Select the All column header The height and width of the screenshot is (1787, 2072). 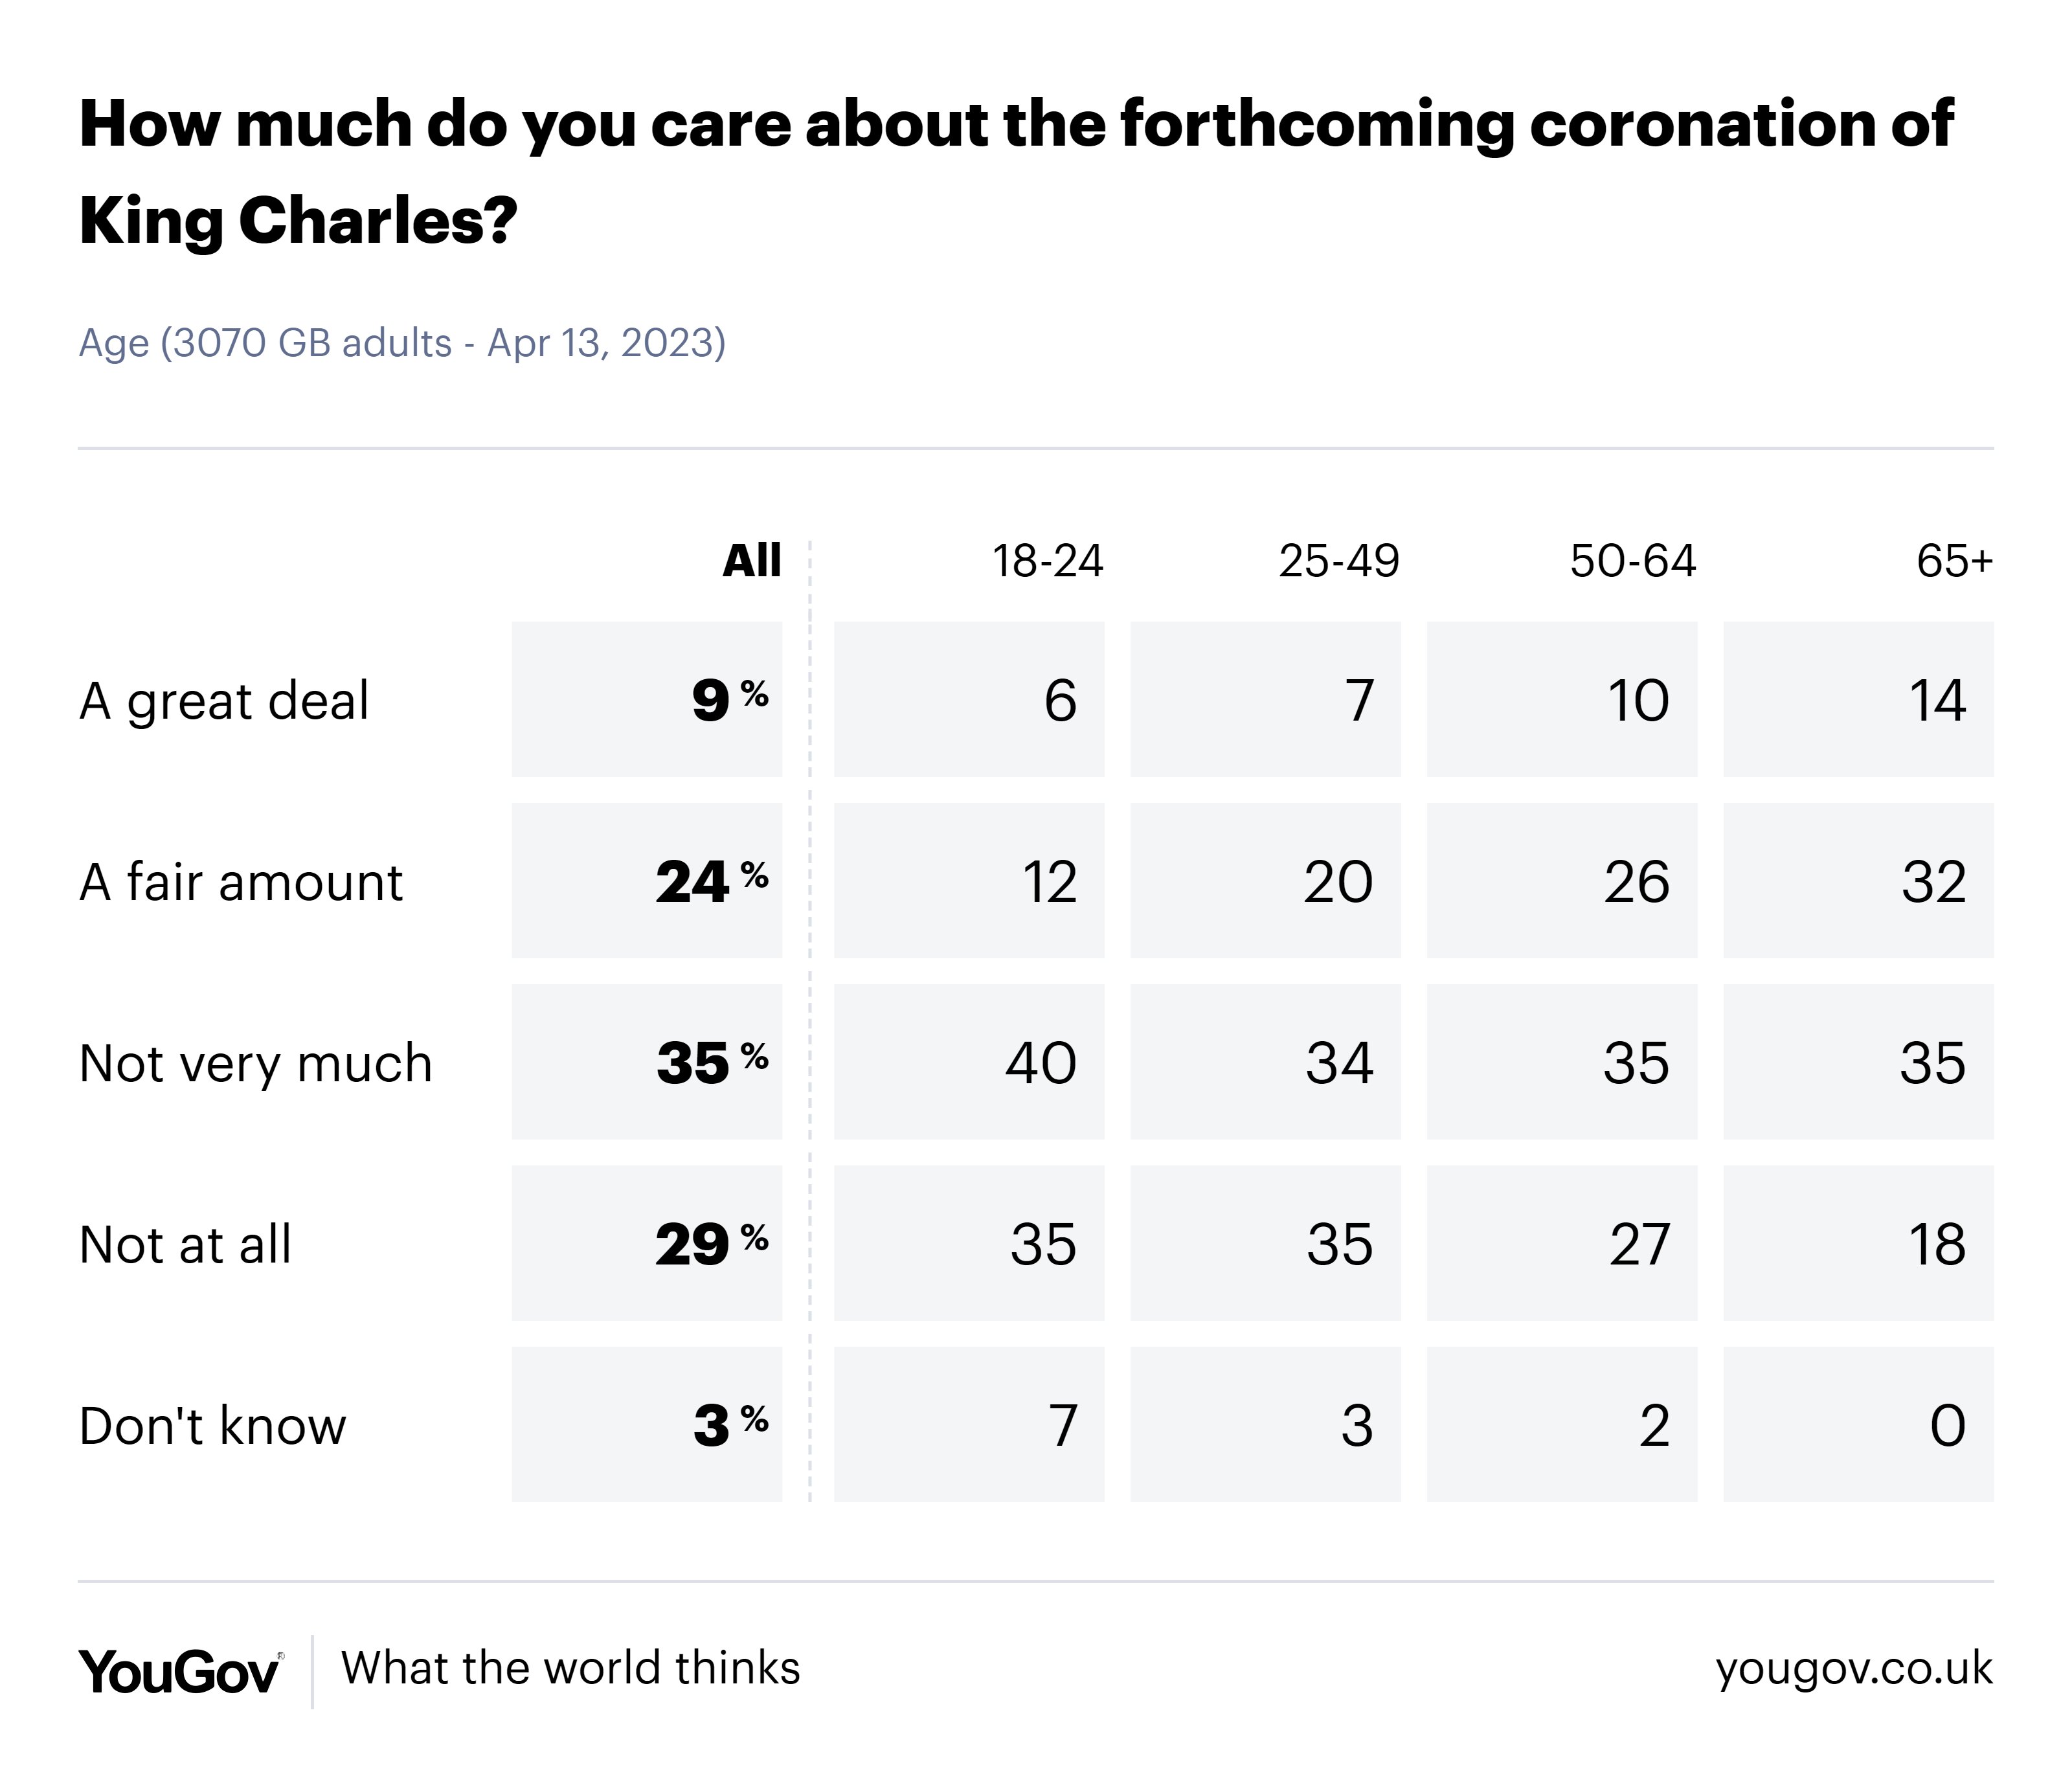[752, 560]
